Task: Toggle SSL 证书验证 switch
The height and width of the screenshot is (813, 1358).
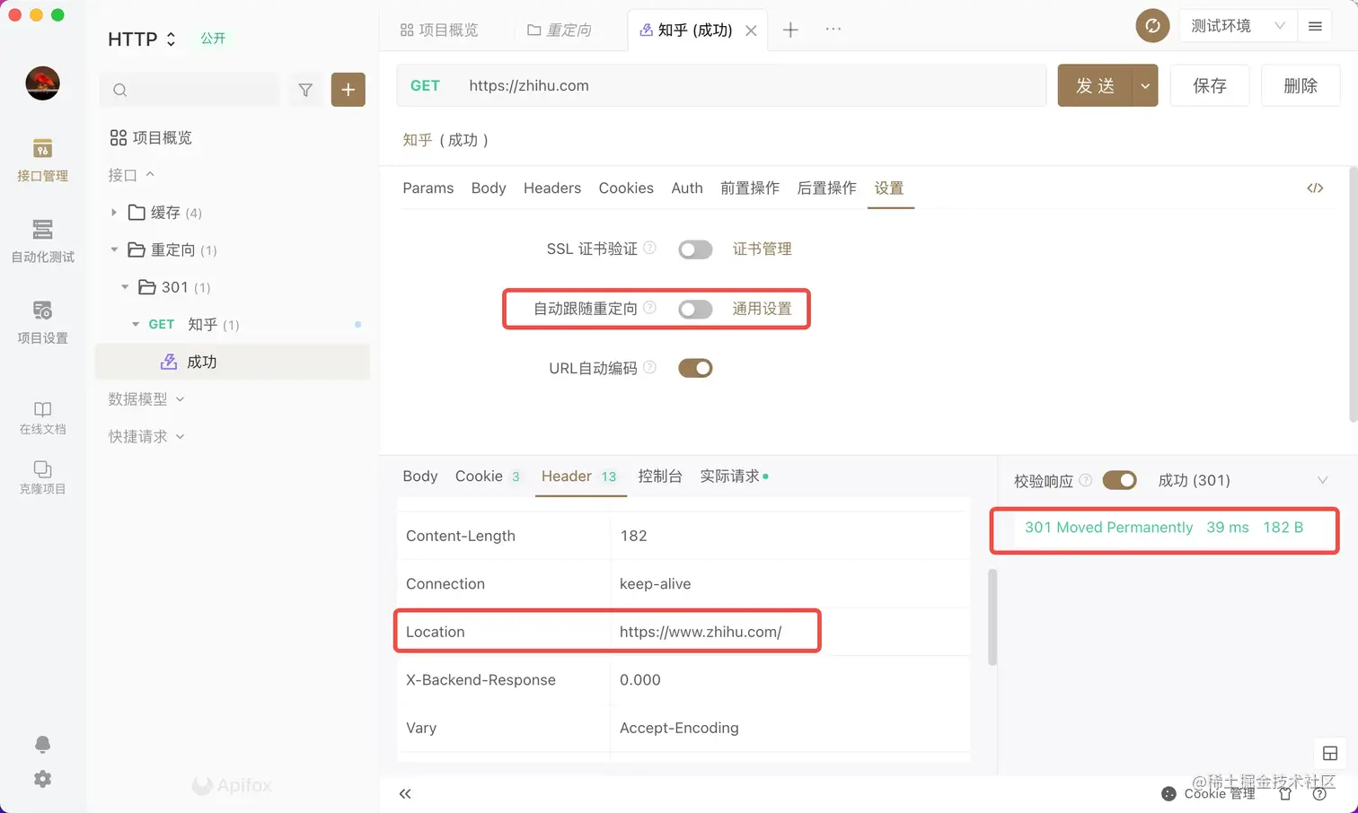Action: (695, 249)
